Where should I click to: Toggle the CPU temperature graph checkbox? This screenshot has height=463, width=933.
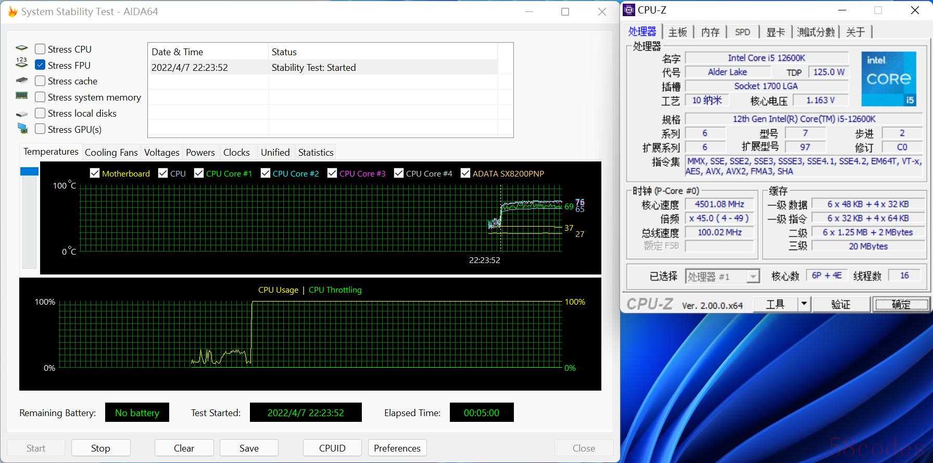pos(163,173)
